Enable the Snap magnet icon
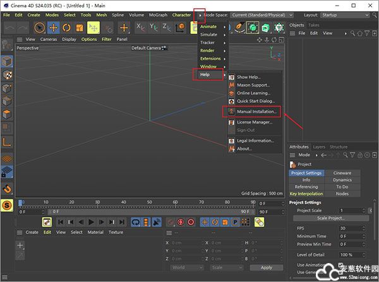The image size is (379, 282). (x=8, y=188)
